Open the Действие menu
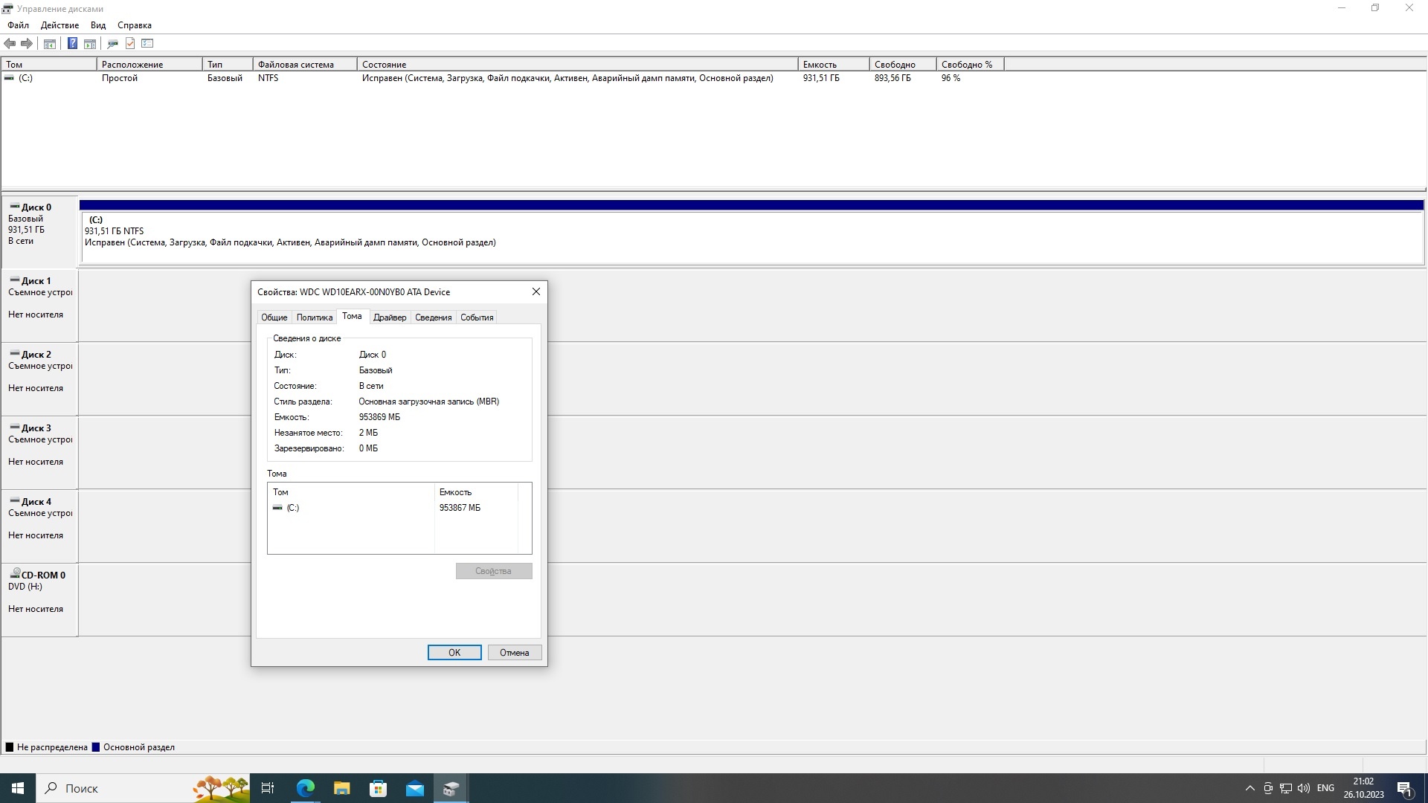 click(x=59, y=25)
